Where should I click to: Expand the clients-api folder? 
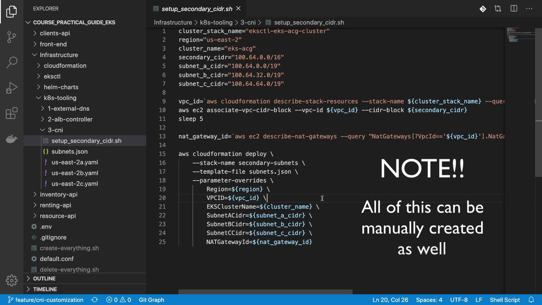point(55,33)
